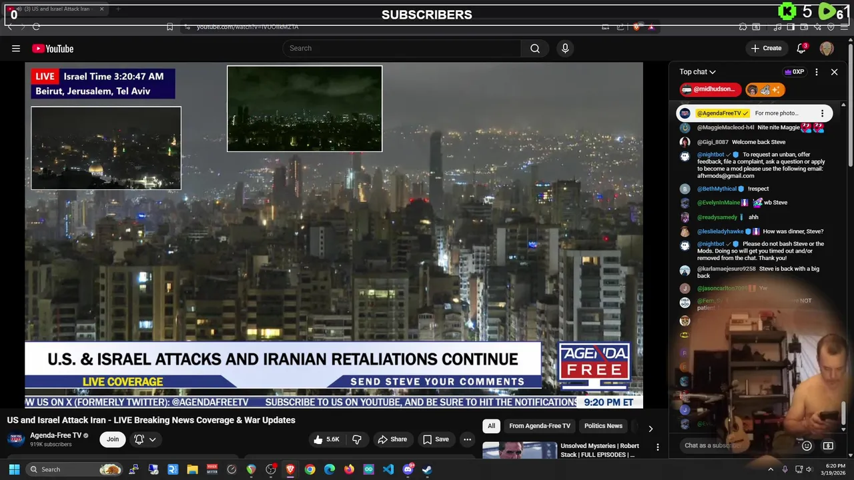Screen dimensions: 854x480
Task: Click the Agenda-Free TV channel avatar
Action: [16, 439]
